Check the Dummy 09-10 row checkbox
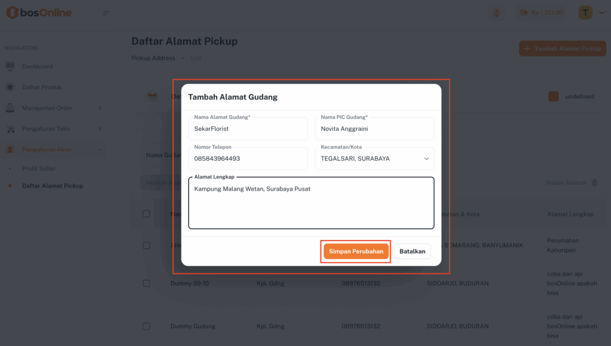 click(x=146, y=283)
